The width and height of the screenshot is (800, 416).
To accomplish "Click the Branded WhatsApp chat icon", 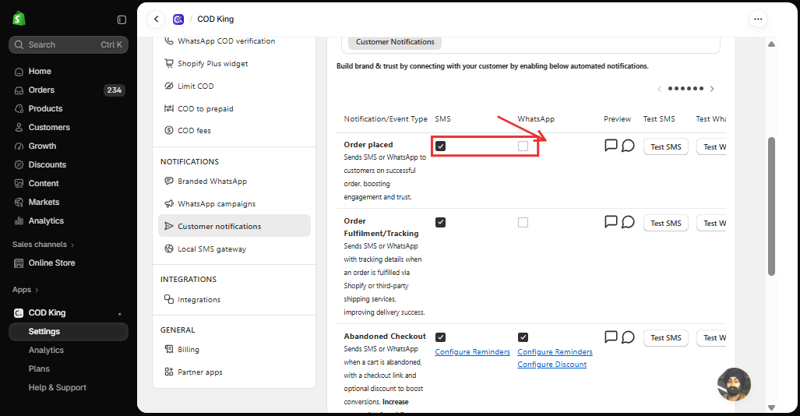I will point(169,181).
